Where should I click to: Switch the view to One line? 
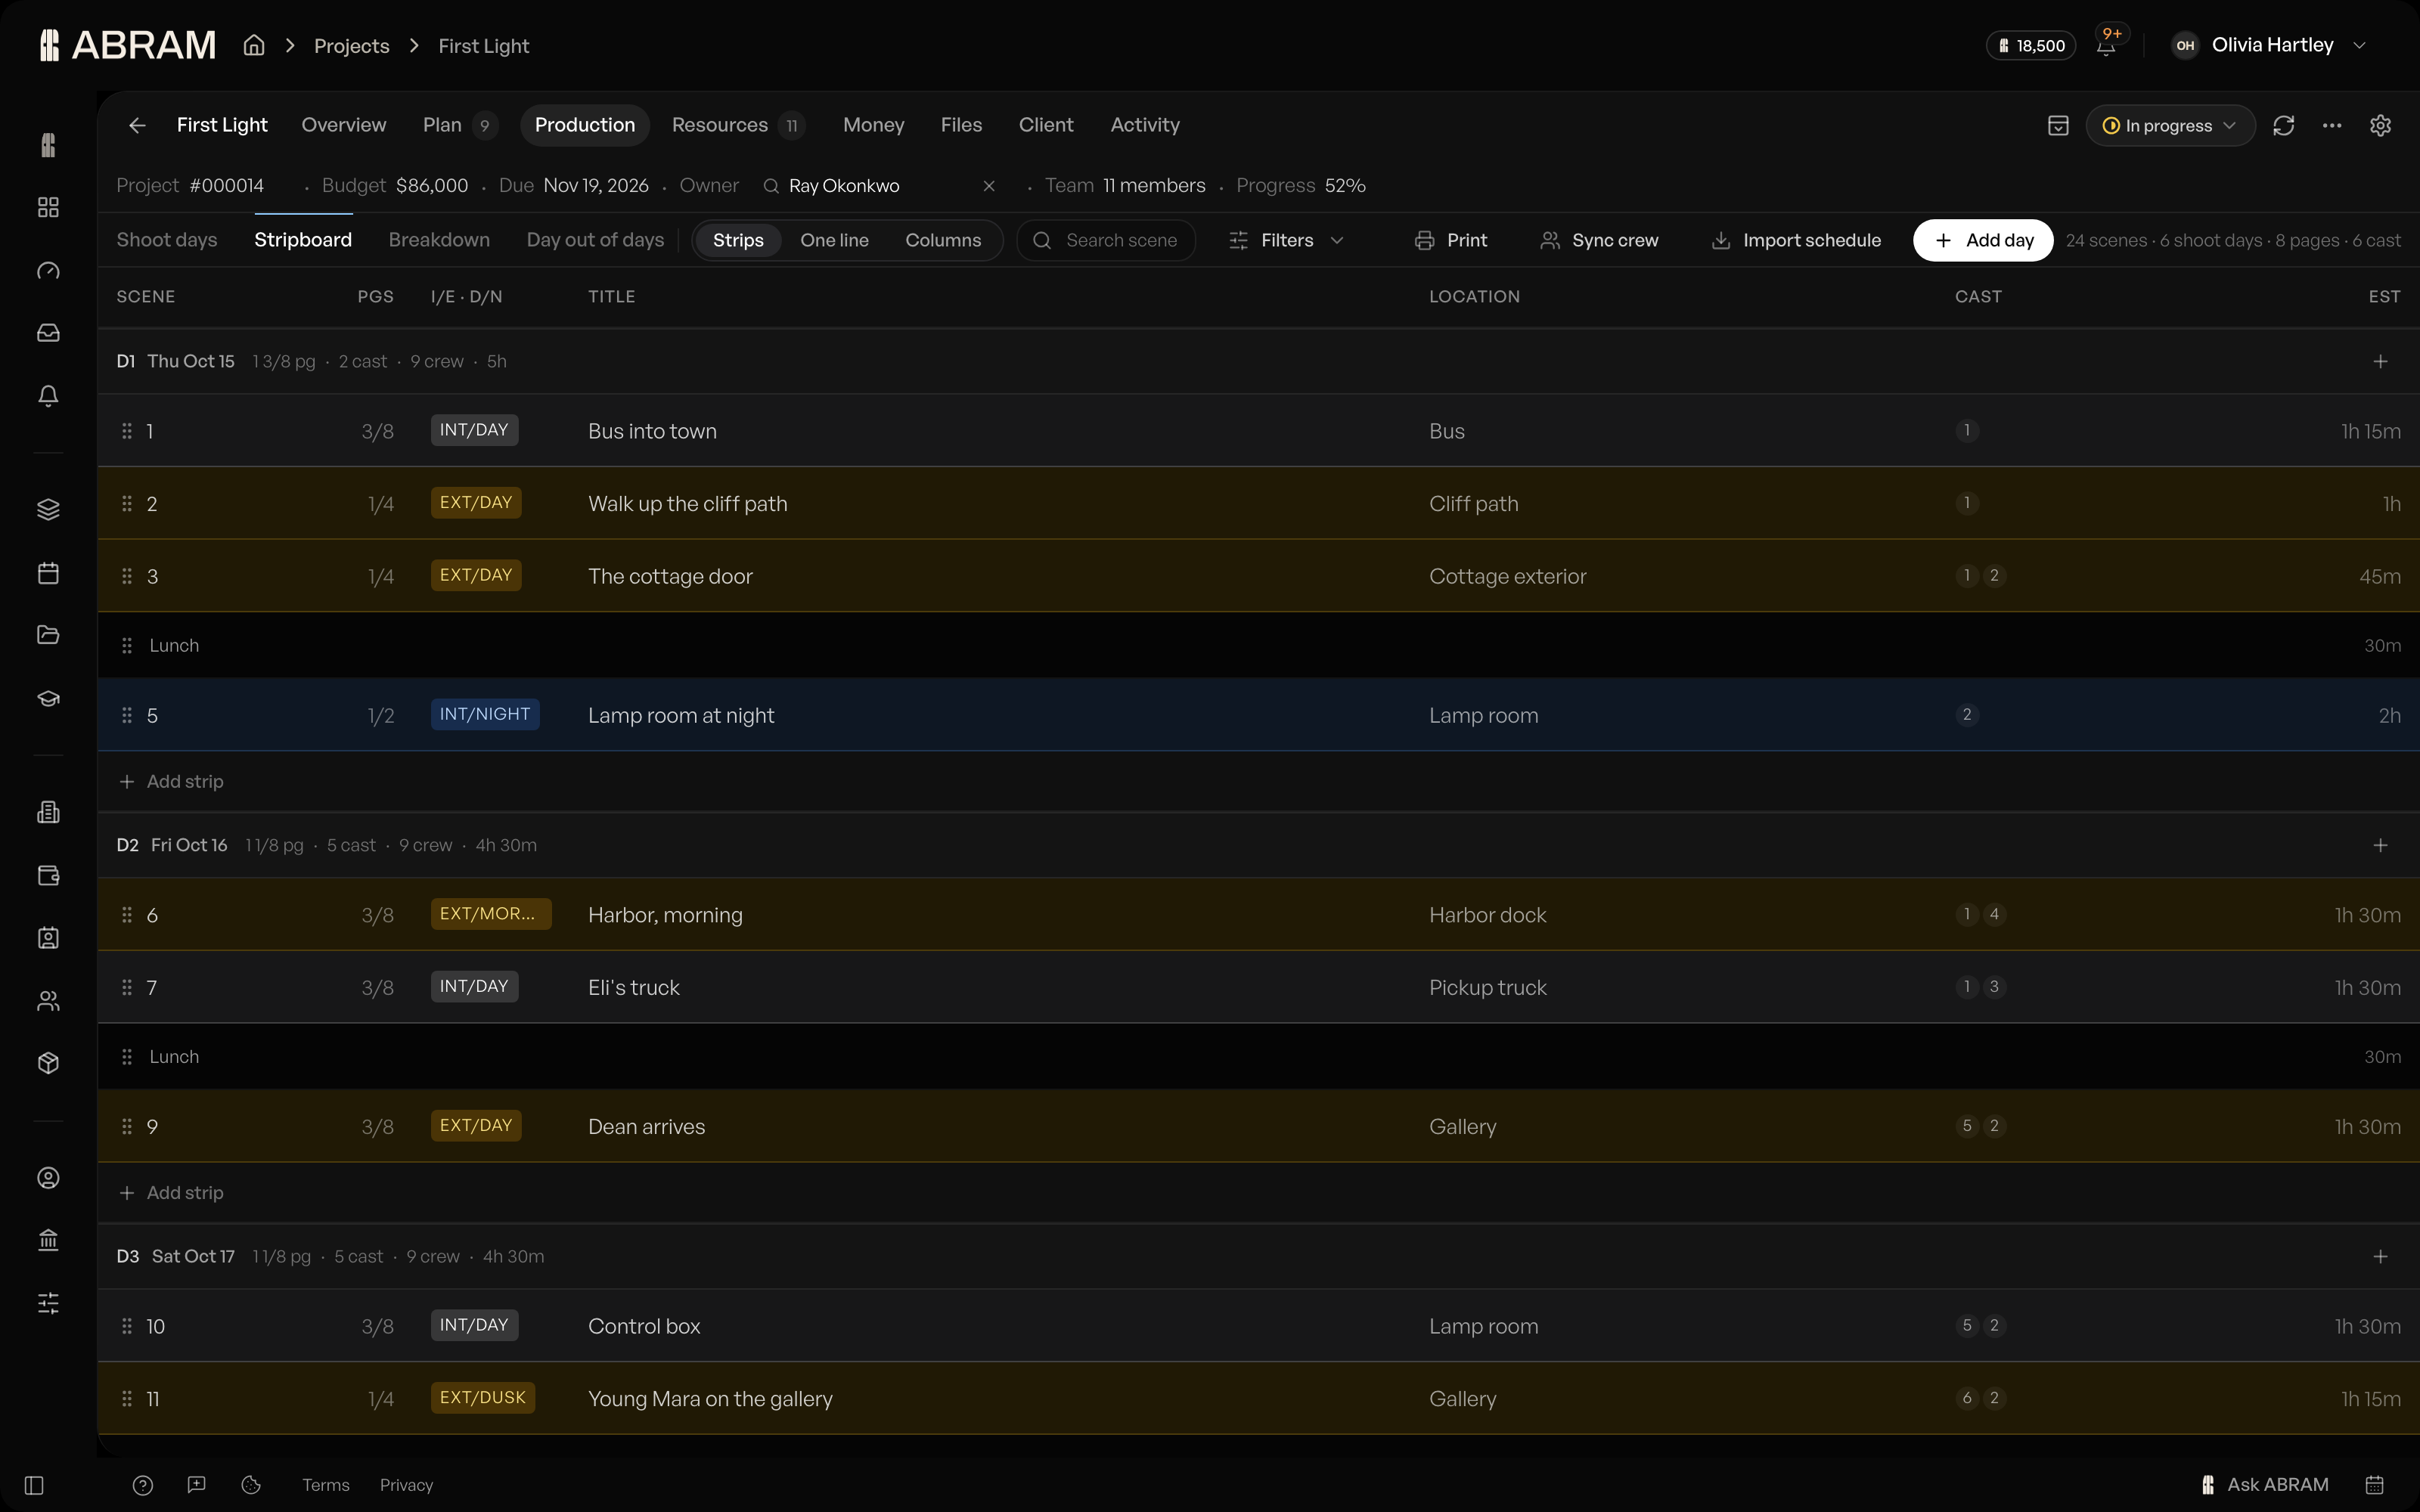point(834,240)
